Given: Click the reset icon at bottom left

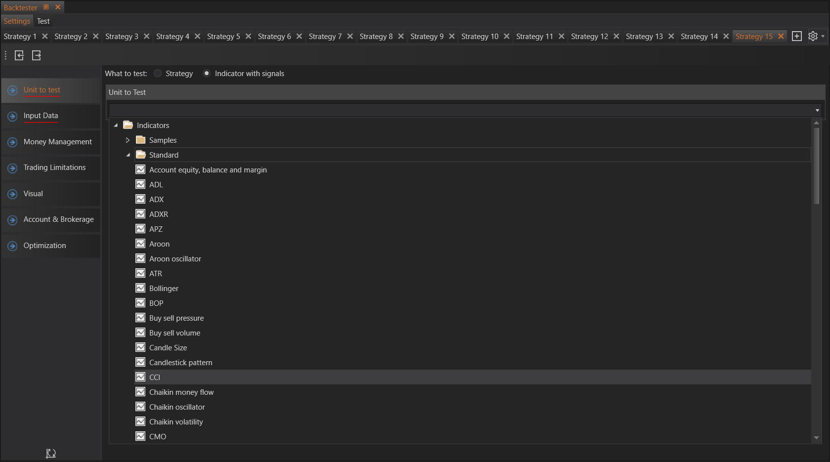Looking at the screenshot, I should (51, 453).
